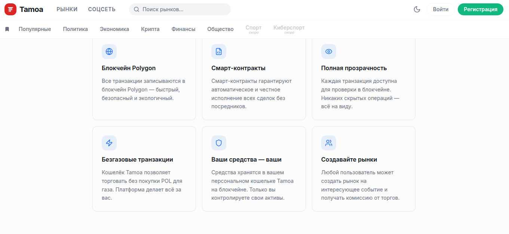
Task: Click the globe icon on the Polygon blockchain card
Action: [x=109, y=52]
